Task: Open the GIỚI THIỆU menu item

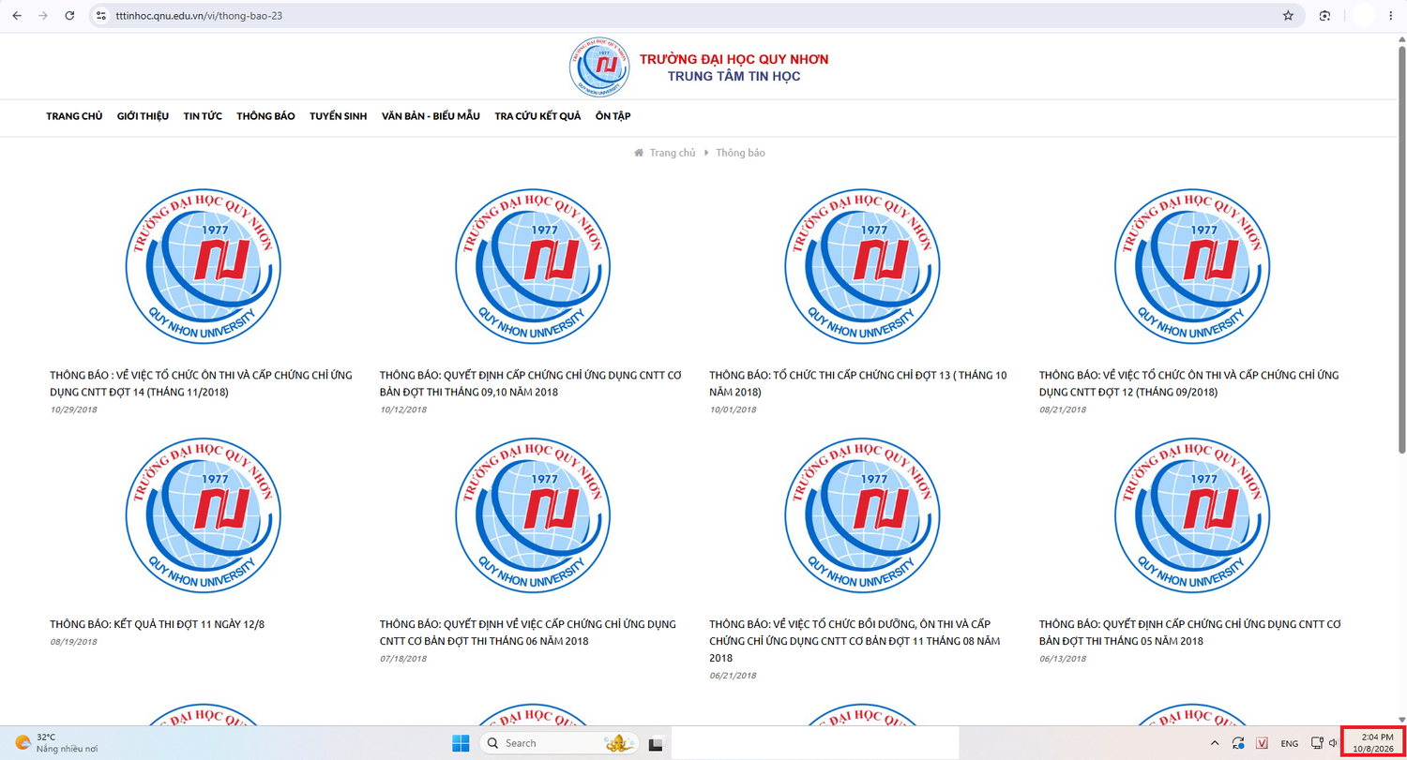Action: click(x=143, y=116)
